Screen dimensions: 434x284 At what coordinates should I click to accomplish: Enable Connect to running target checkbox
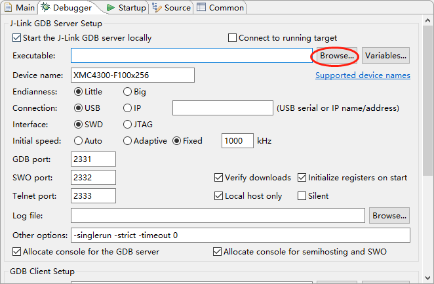click(232, 37)
